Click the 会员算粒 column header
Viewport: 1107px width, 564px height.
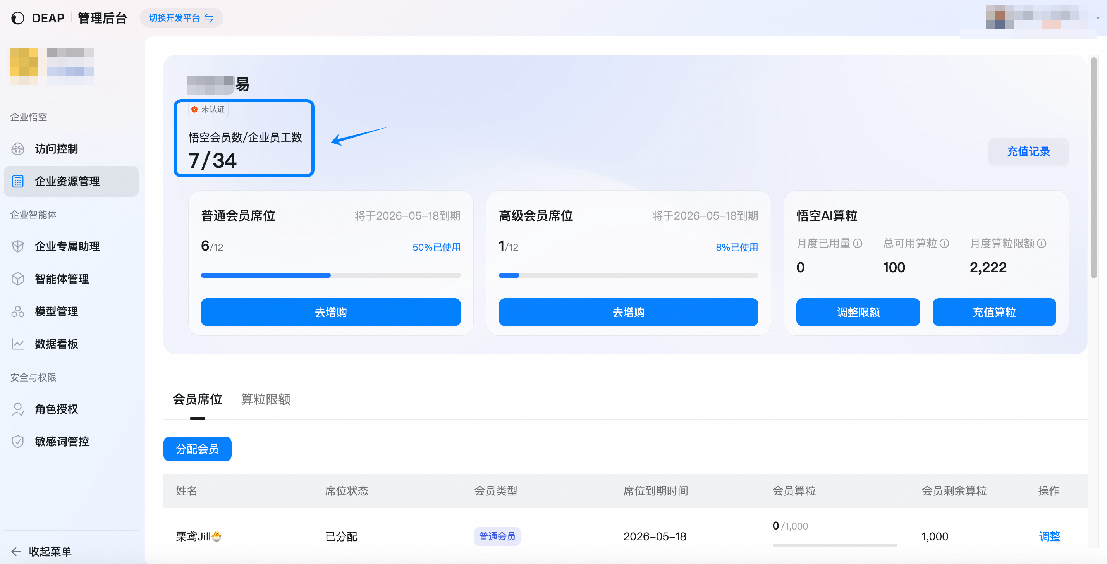point(794,491)
